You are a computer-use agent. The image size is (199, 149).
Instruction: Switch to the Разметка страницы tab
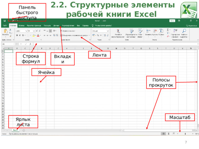[34, 25]
